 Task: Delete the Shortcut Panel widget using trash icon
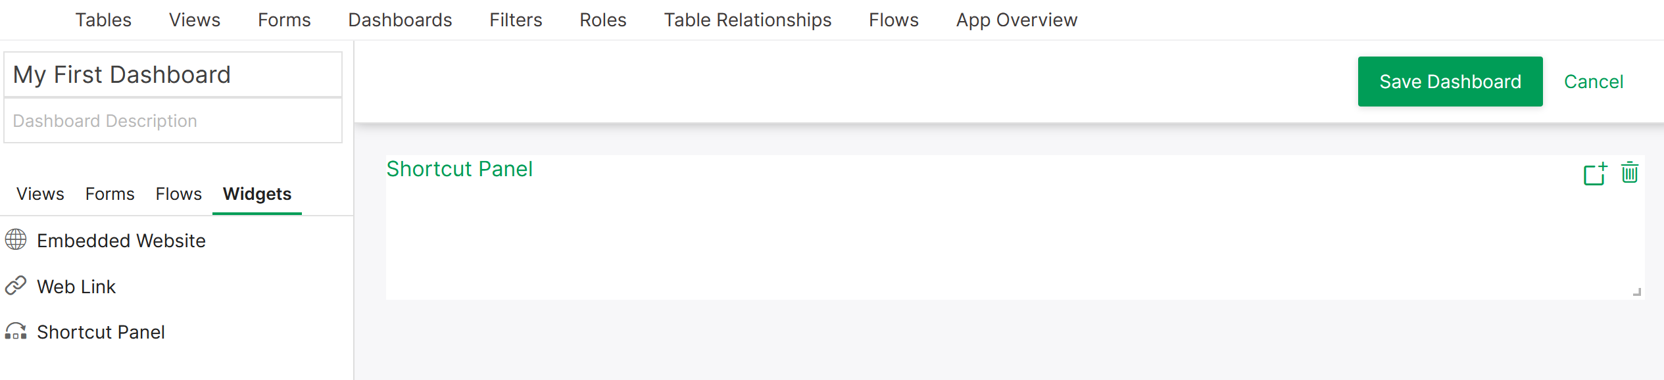pos(1629,173)
